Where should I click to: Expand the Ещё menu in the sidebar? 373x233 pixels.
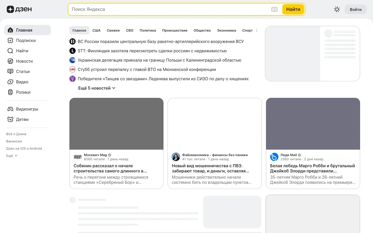tap(12, 156)
